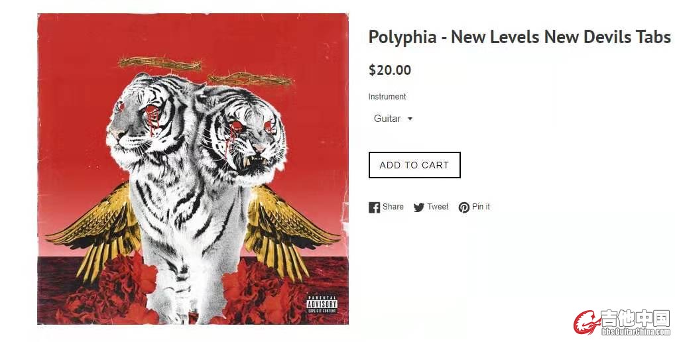Click the Facebook icon next to Share
This screenshot has width=675, height=342.
tap(374, 207)
